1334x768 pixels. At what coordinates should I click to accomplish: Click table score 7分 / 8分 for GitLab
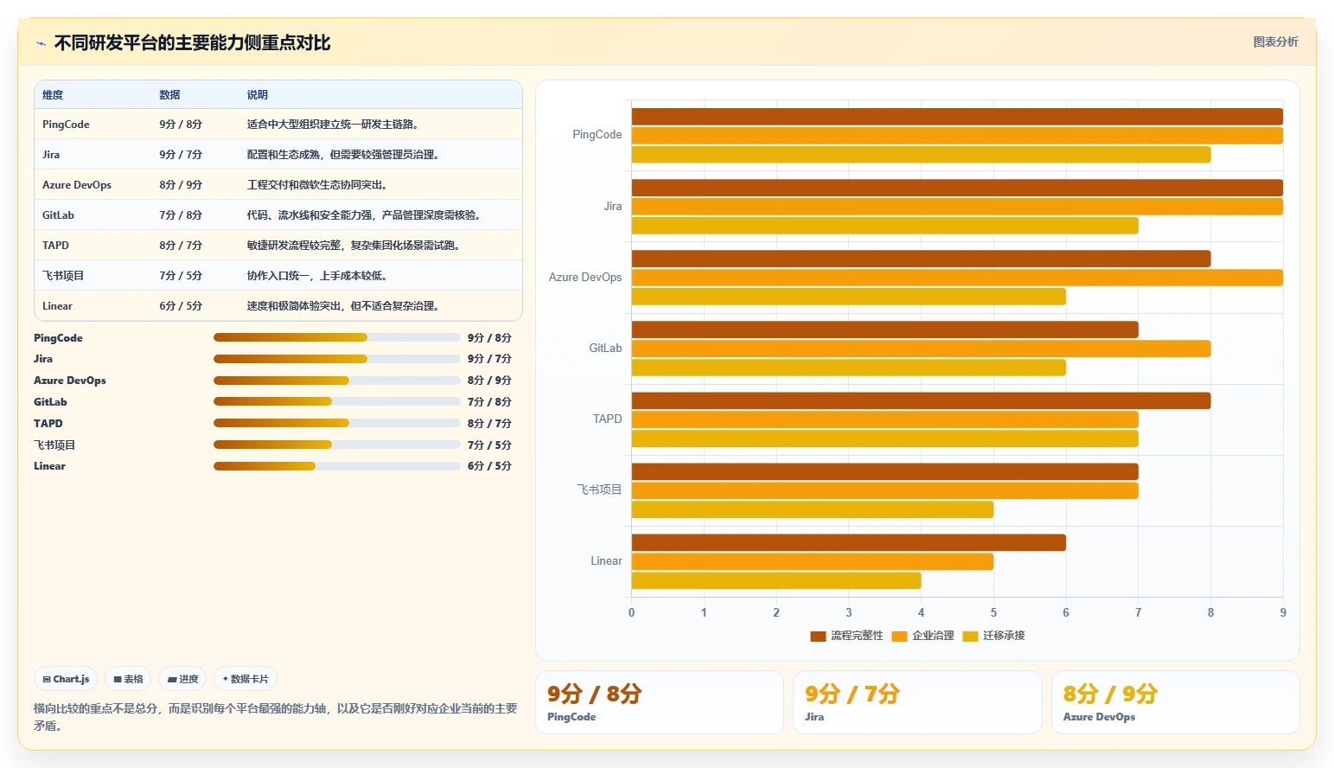click(181, 215)
